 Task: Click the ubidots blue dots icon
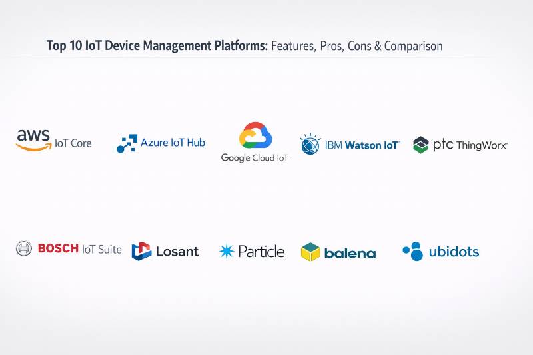point(413,251)
